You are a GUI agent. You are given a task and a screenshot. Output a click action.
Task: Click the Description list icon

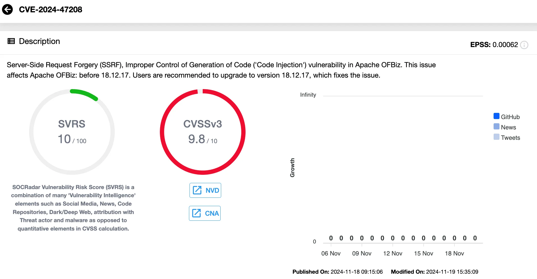11,41
